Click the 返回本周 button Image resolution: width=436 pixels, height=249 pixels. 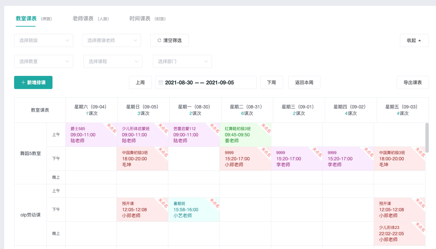coord(304,82)
